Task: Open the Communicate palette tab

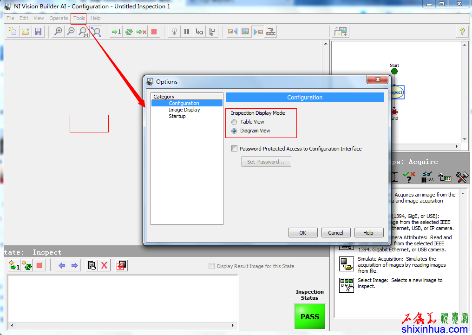Action: click(x=445, y=177)
